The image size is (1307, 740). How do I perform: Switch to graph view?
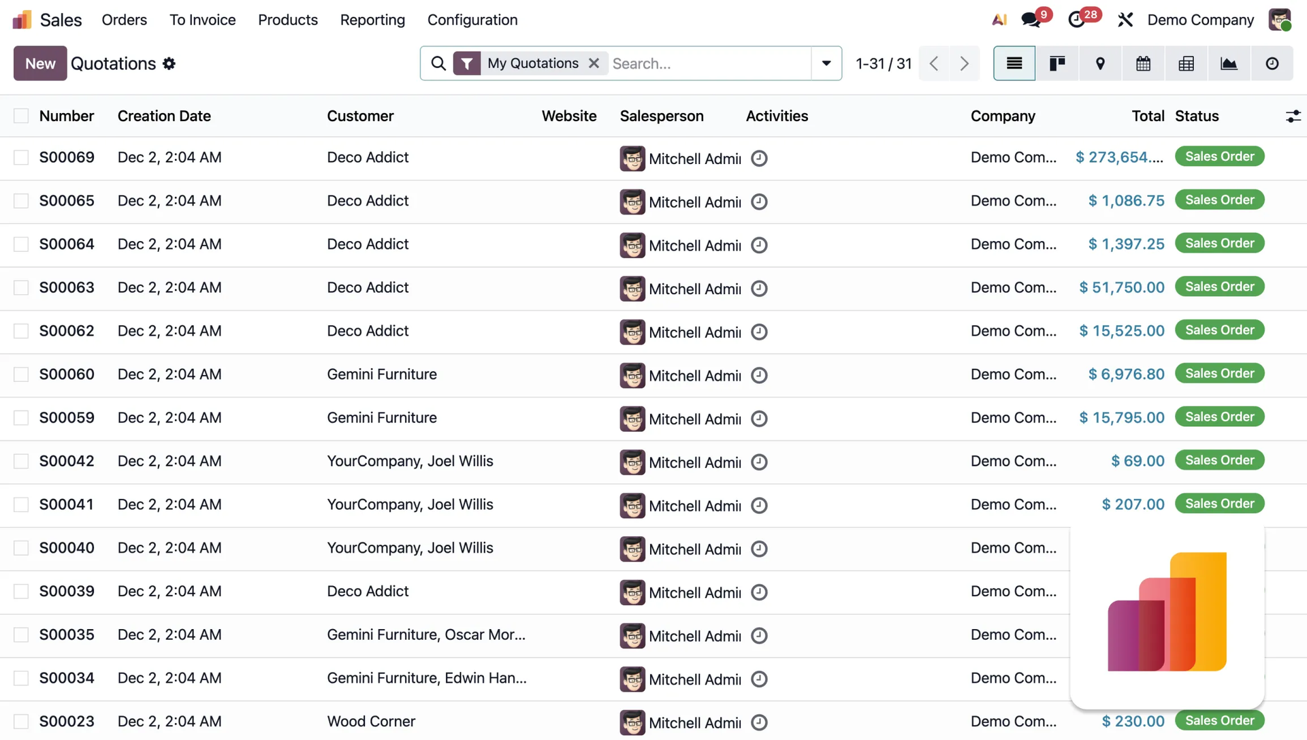pyautogui.click(x=1229, y=63)
